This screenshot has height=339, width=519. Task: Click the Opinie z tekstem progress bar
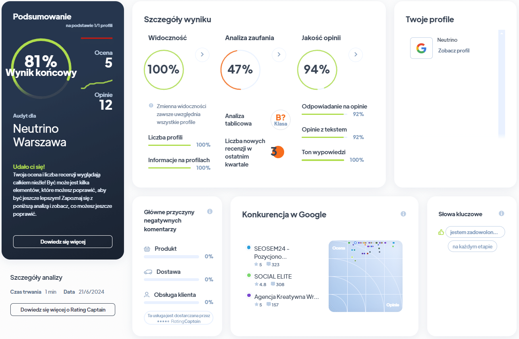coord(324,137)
